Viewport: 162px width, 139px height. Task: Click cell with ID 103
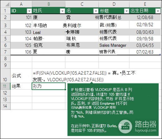coord(21,32)
